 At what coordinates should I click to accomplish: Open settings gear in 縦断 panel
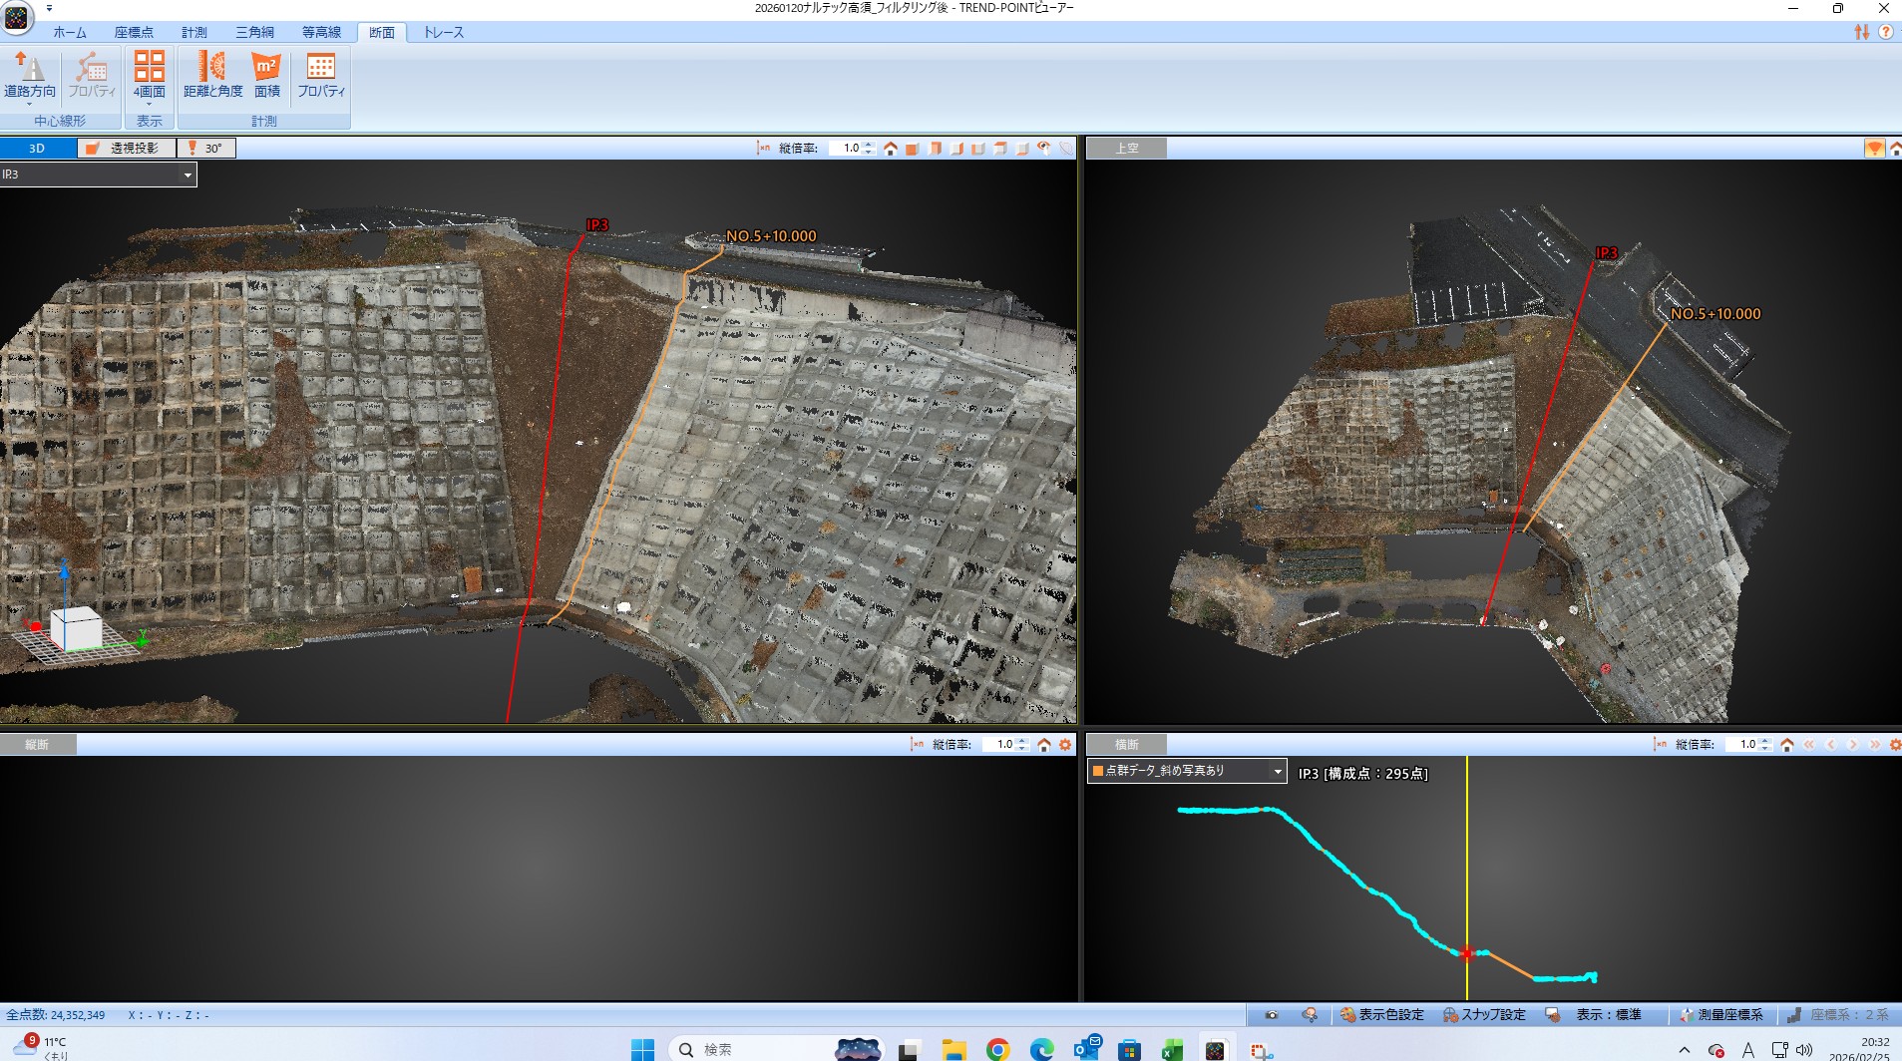[x=1065, y=745]
